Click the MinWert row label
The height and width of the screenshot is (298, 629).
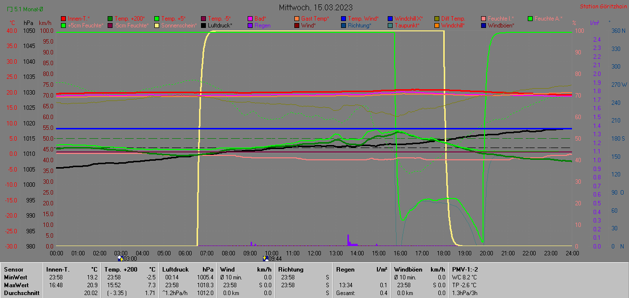click(15, 277)
